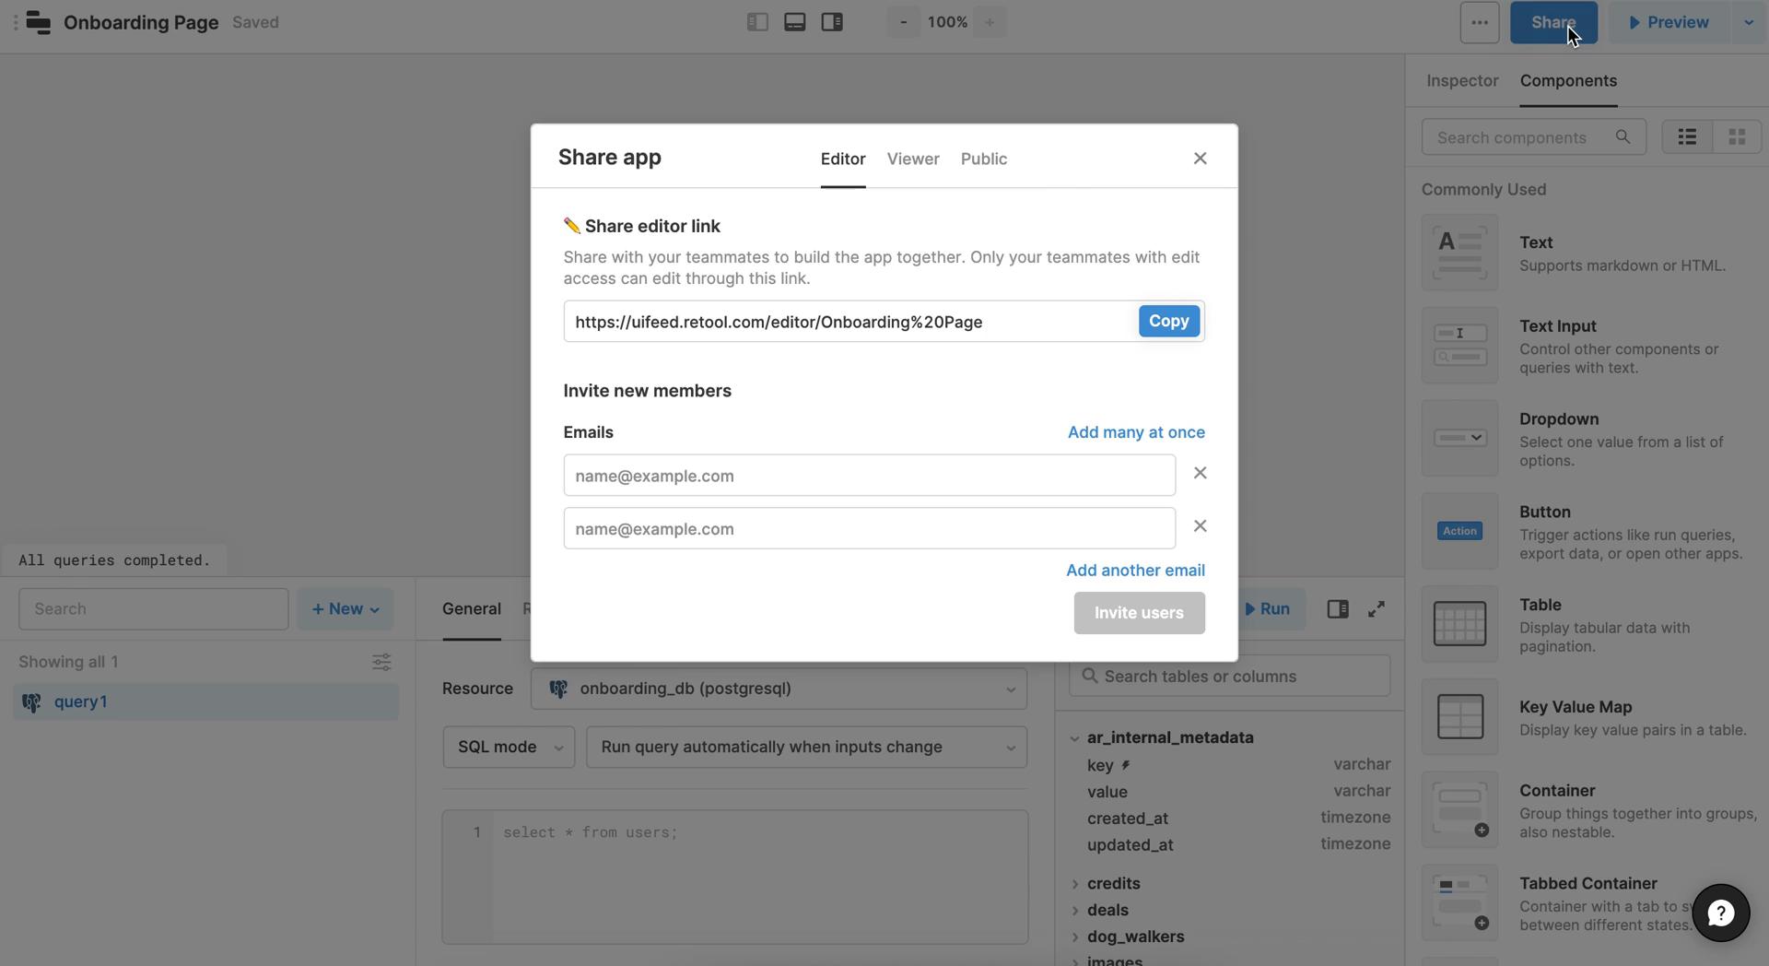Copy the editor share link
This screenshot has height=966, width=1769.
click(1168, 321)
